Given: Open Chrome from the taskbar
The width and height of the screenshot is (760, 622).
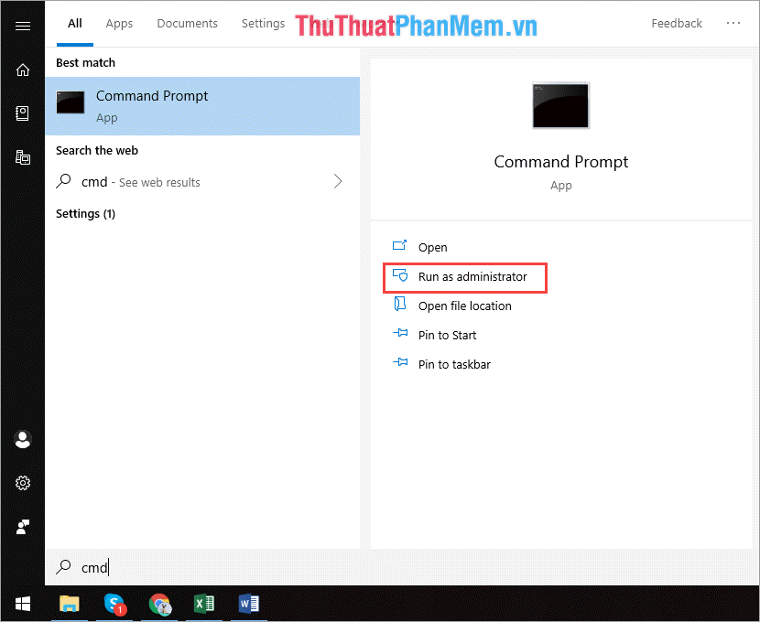Looking at the screenshot, I should point(159,605).
